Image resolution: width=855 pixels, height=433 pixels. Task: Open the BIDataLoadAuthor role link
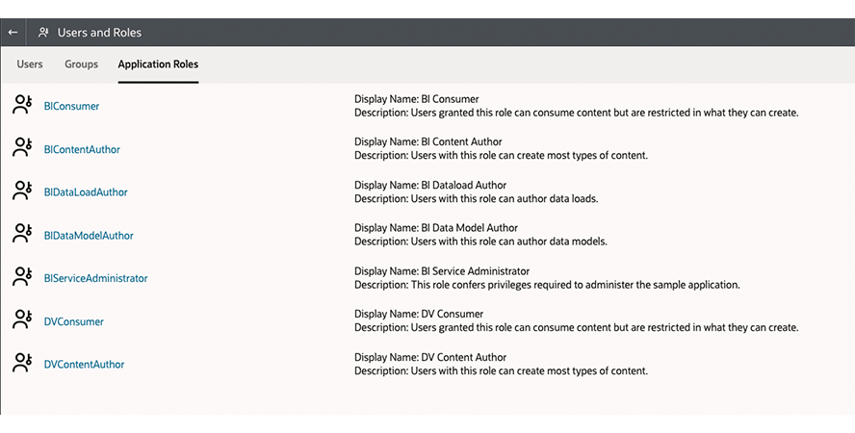86,192
